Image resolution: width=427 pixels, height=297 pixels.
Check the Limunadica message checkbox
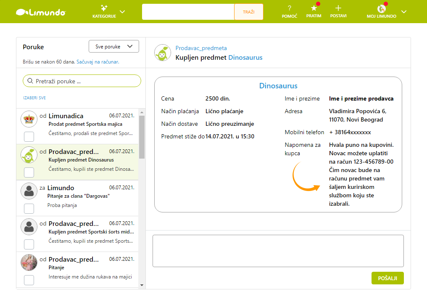tap(29, 137)
